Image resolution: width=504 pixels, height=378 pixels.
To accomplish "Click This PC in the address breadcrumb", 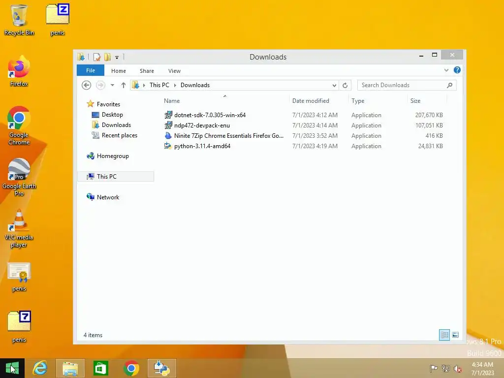I will 159,85.
